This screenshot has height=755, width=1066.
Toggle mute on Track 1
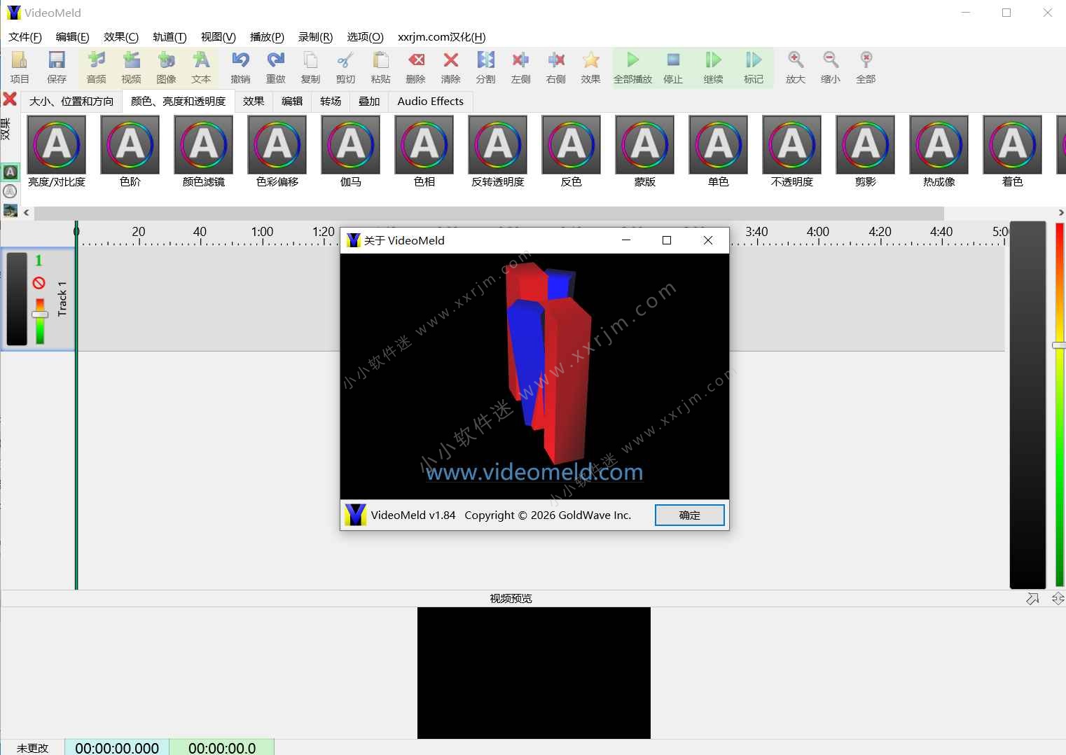click(39, 283)
